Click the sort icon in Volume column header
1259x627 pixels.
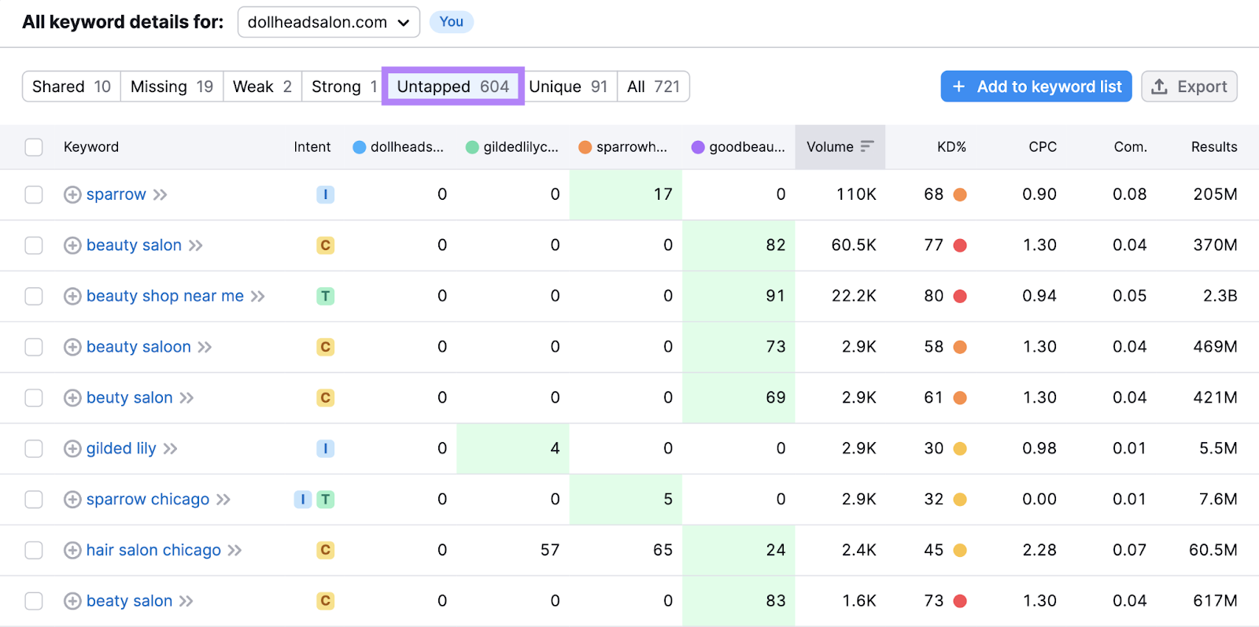click(x=867, y=146)
